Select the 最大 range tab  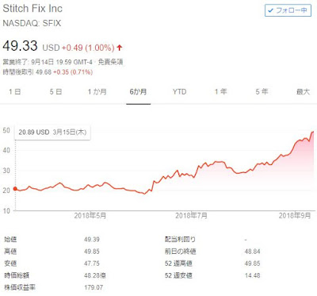(303, 92)
